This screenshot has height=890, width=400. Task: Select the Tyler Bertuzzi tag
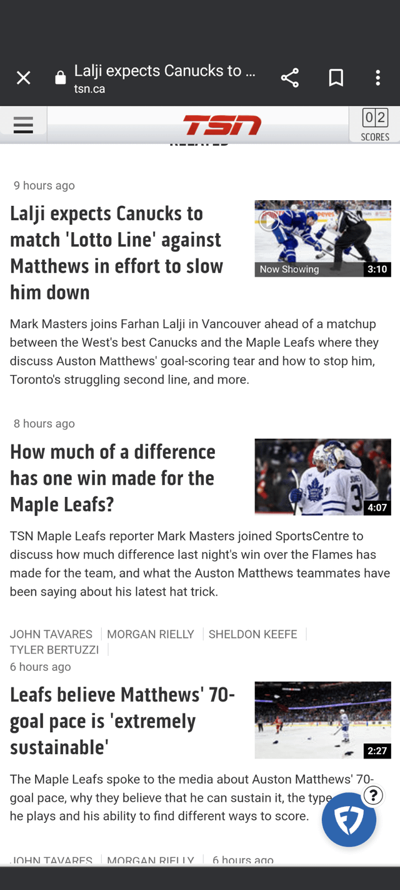[54, 650]
